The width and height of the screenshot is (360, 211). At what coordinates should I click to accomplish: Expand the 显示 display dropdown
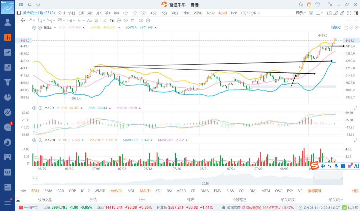(301, 13)
